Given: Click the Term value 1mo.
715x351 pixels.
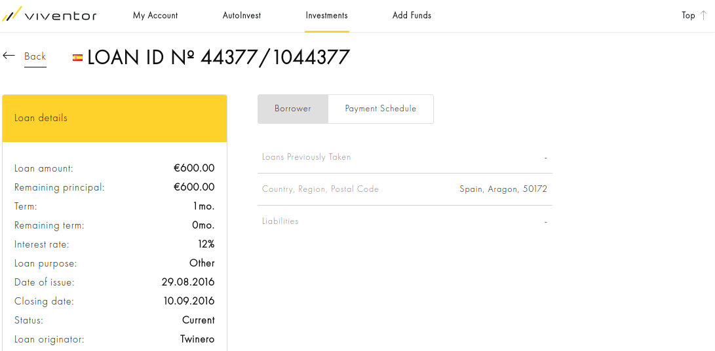Looking at the screenshot, I should click(203, 206).
